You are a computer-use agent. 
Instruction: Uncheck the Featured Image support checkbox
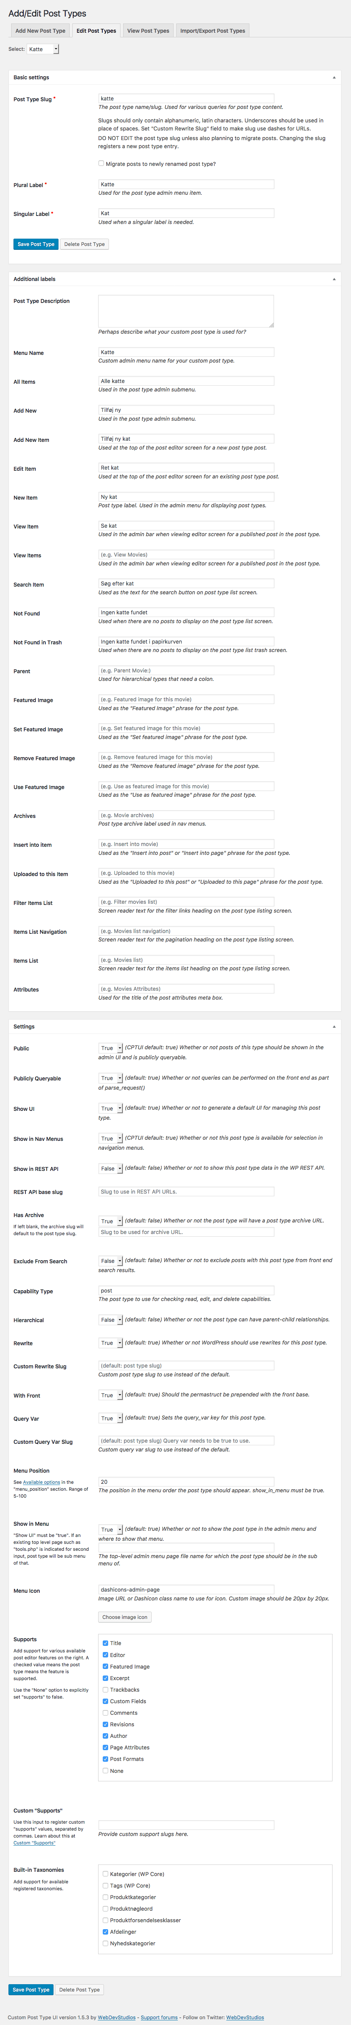click(105, 1666)
